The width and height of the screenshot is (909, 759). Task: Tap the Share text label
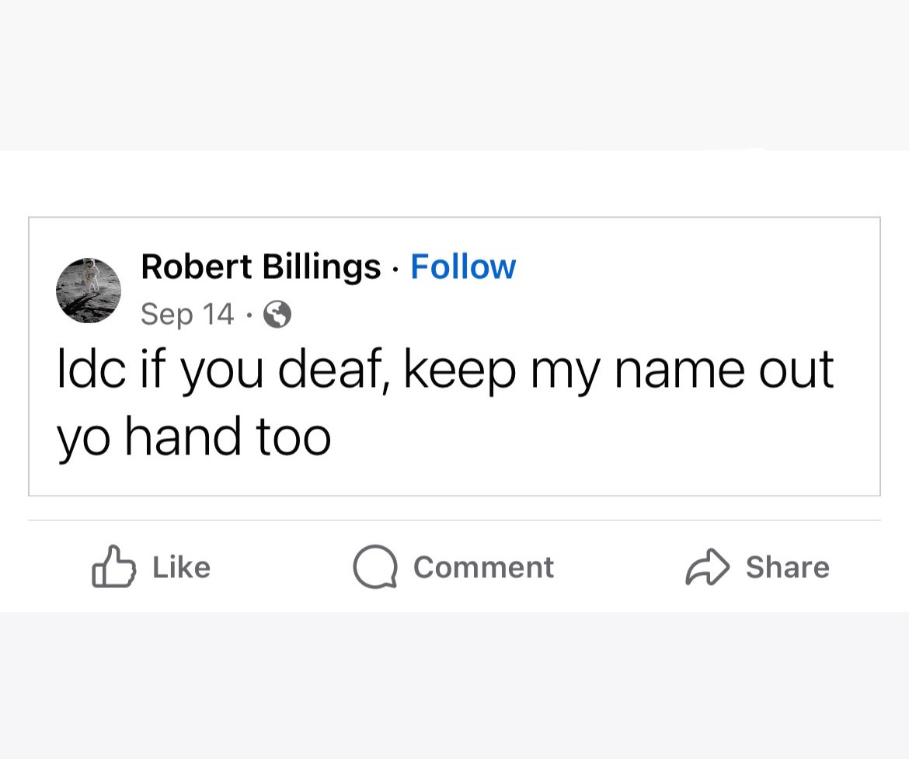pos(787,567)
